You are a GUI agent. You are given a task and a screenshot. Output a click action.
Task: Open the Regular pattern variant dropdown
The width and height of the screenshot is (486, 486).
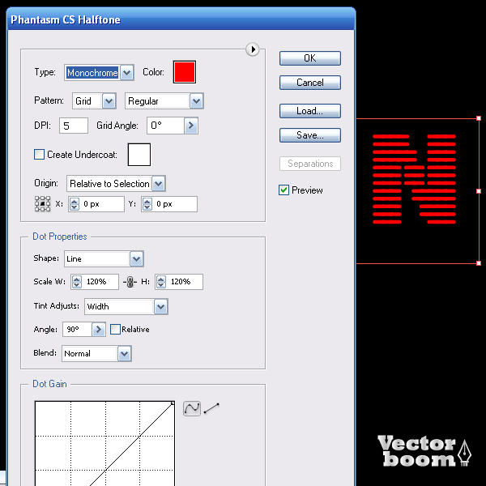(164, 101)
